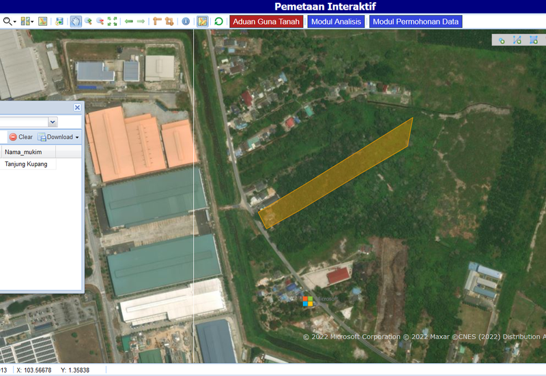Image resolution: width=546 pixels, height=376 pixels.
Task: Zoom to full extent
Action: 112,22
